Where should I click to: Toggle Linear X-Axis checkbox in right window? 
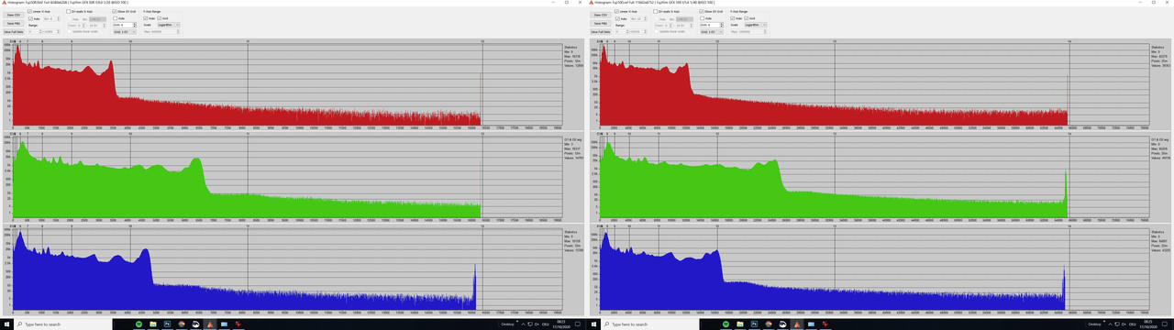pyautogui.click(x=616, y=11)
